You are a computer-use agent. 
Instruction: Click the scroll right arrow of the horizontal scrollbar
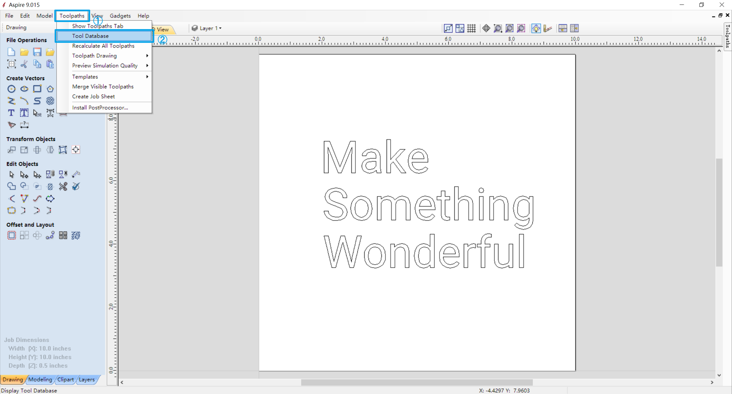[712, 382]
